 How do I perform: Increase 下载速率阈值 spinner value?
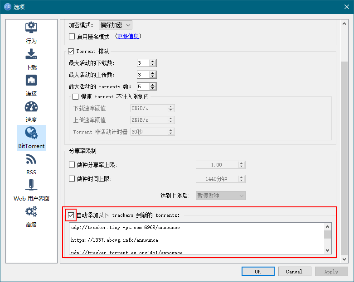(171, 107)
